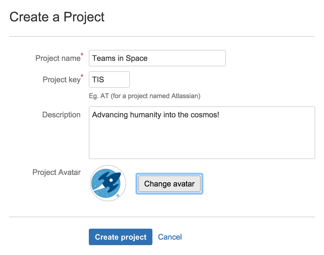Click the 'Eg. AT' project key hint text
Viewport: 324px width, 255px height.
pos(145,96)
